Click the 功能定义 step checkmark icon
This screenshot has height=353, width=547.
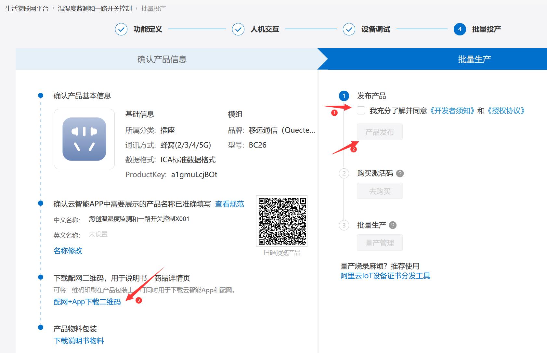(x=121, y=29)
